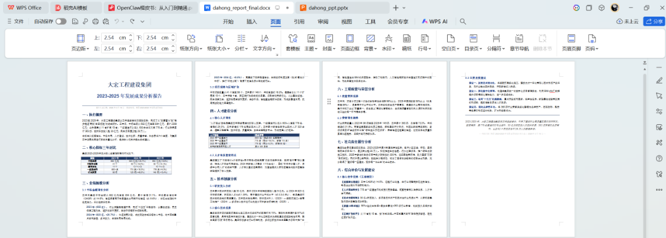Open the 稻壳AI模板 tab

coord(76,7)
